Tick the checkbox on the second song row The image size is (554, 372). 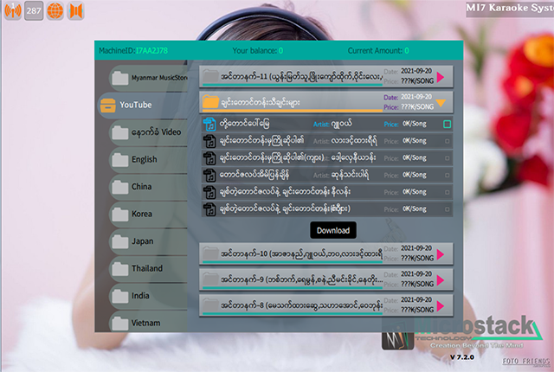(447, 141)
